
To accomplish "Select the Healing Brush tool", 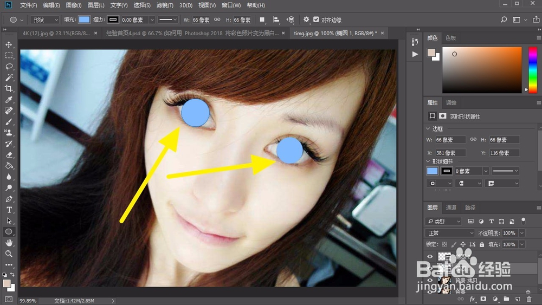I will (9, 111).
